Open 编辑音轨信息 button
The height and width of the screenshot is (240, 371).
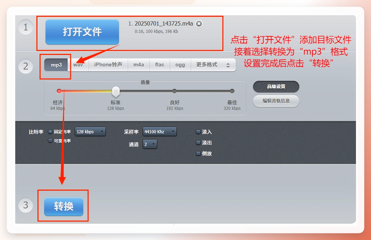tap(276, 101)
